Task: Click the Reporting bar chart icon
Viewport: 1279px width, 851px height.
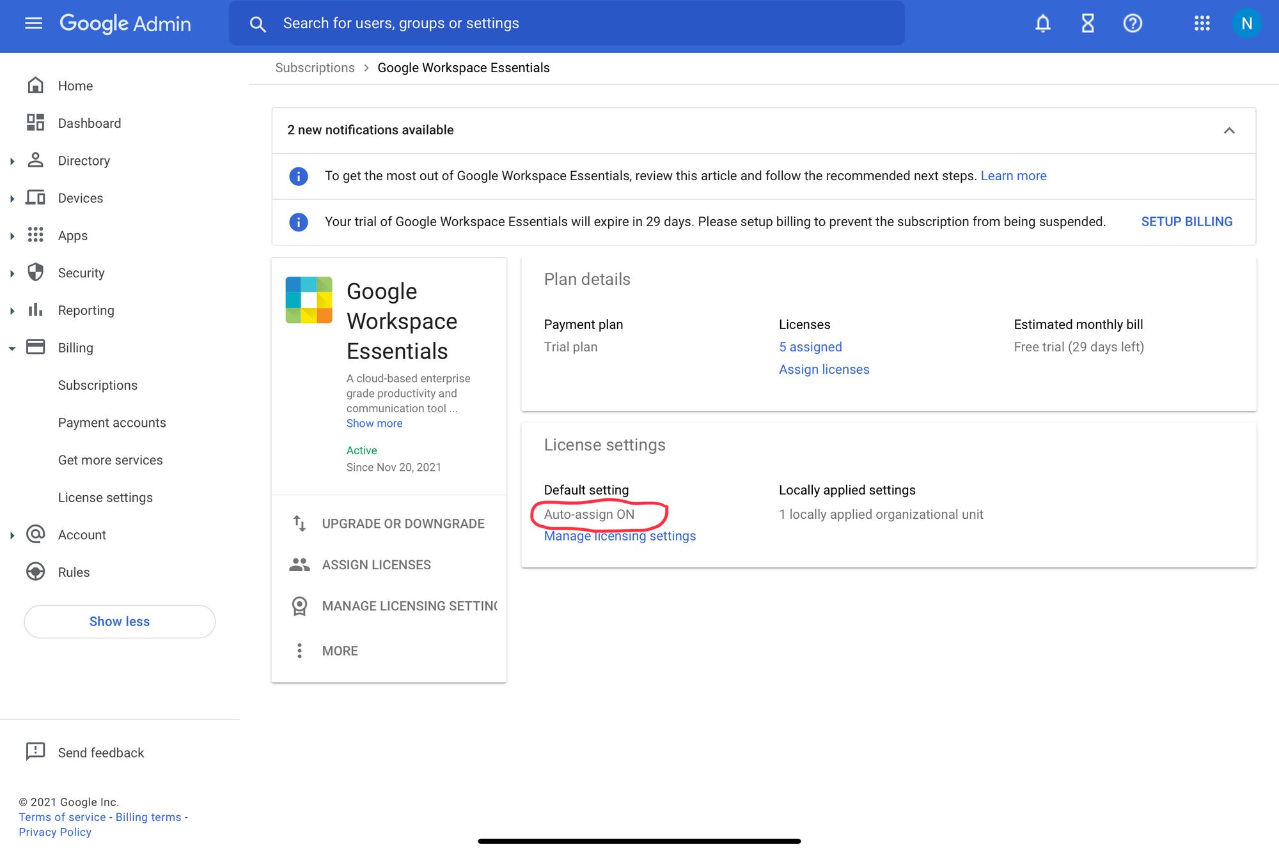Action: [36, 310]
